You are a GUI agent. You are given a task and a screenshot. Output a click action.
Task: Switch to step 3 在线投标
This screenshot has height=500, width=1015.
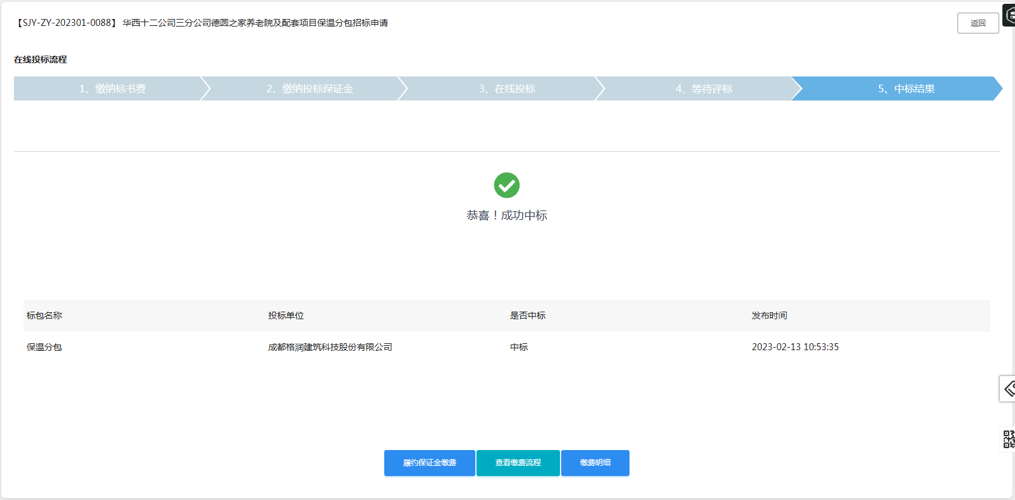506,88
